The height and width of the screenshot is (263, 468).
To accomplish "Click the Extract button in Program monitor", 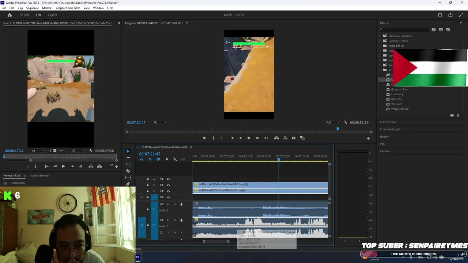I will pyautogui.click(x=285, y=138).
